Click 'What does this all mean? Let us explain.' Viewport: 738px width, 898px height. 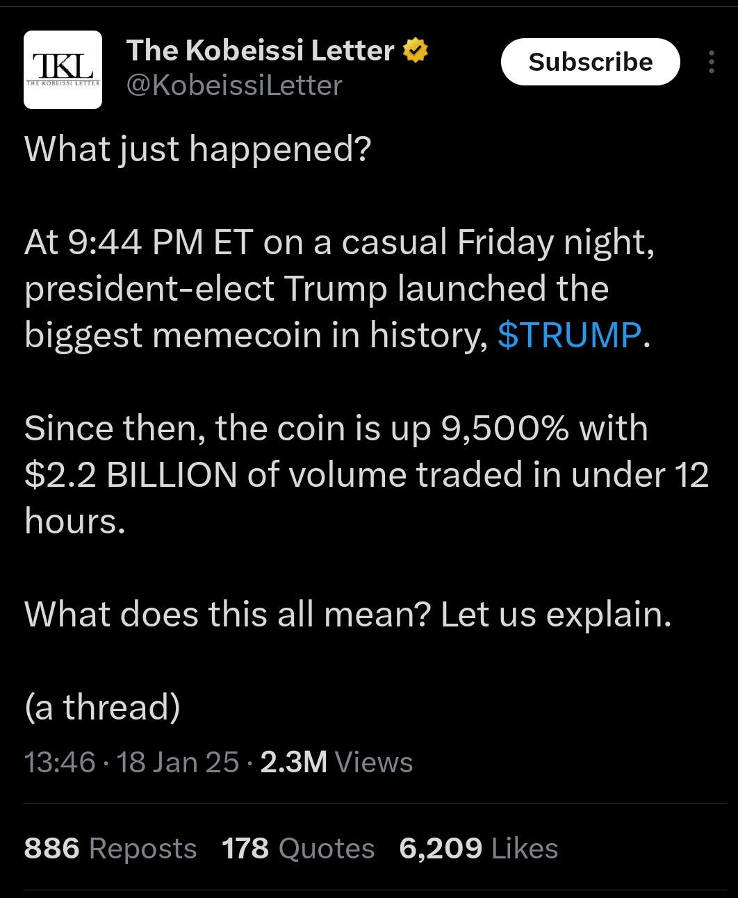[x=346, y=613]
